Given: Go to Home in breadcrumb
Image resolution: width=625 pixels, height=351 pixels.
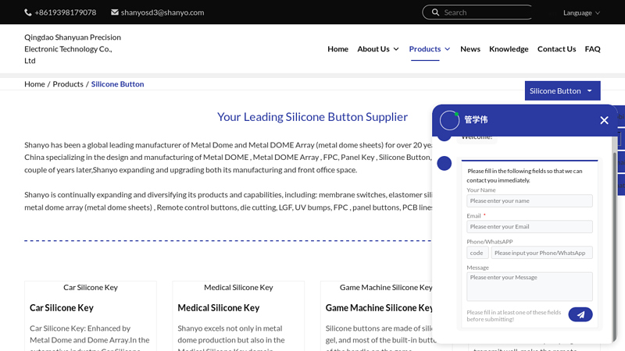Looking at the screenshot, I should pyautogui.click(x=34, y=84).
